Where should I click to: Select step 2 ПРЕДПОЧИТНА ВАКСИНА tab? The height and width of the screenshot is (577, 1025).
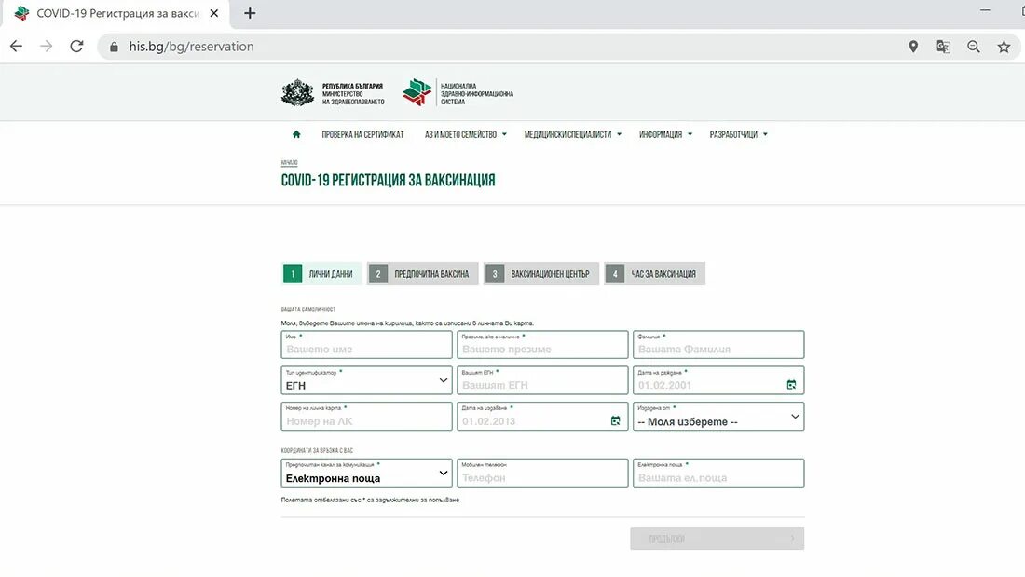pos(423,273)
